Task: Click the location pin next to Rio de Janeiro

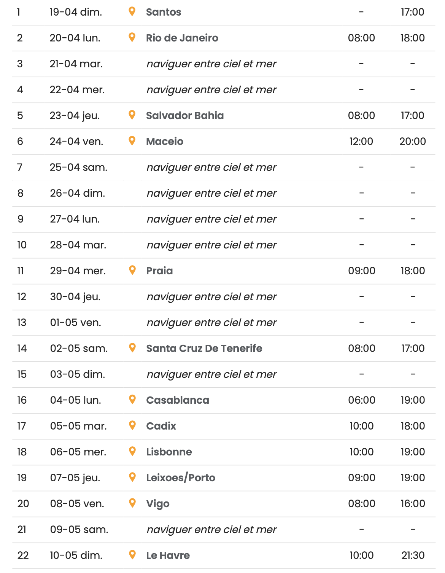Action: pos(132,37)
